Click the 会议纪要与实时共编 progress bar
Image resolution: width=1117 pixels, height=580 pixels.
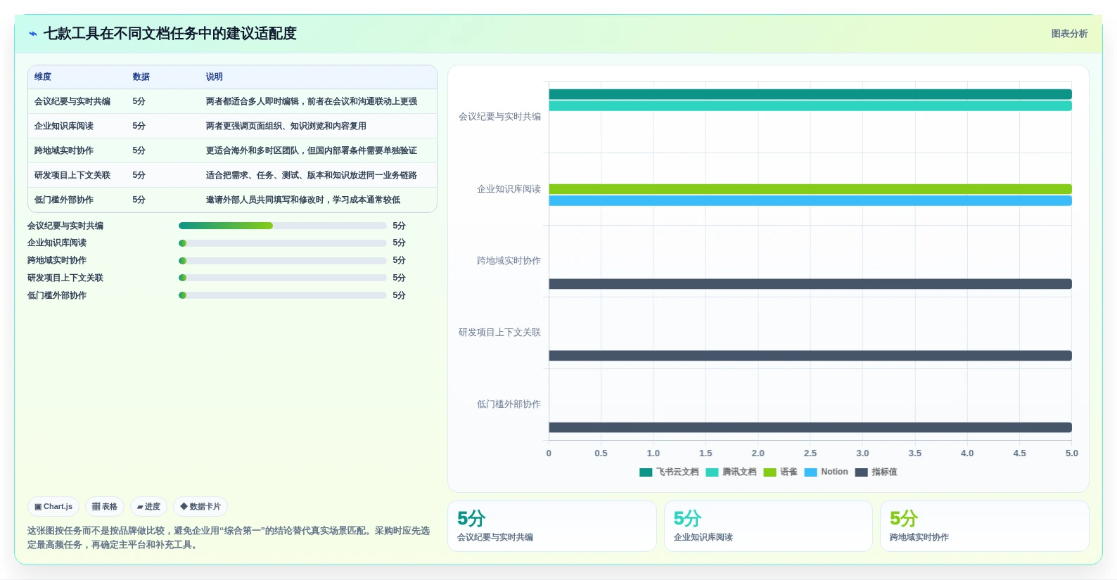283,226
